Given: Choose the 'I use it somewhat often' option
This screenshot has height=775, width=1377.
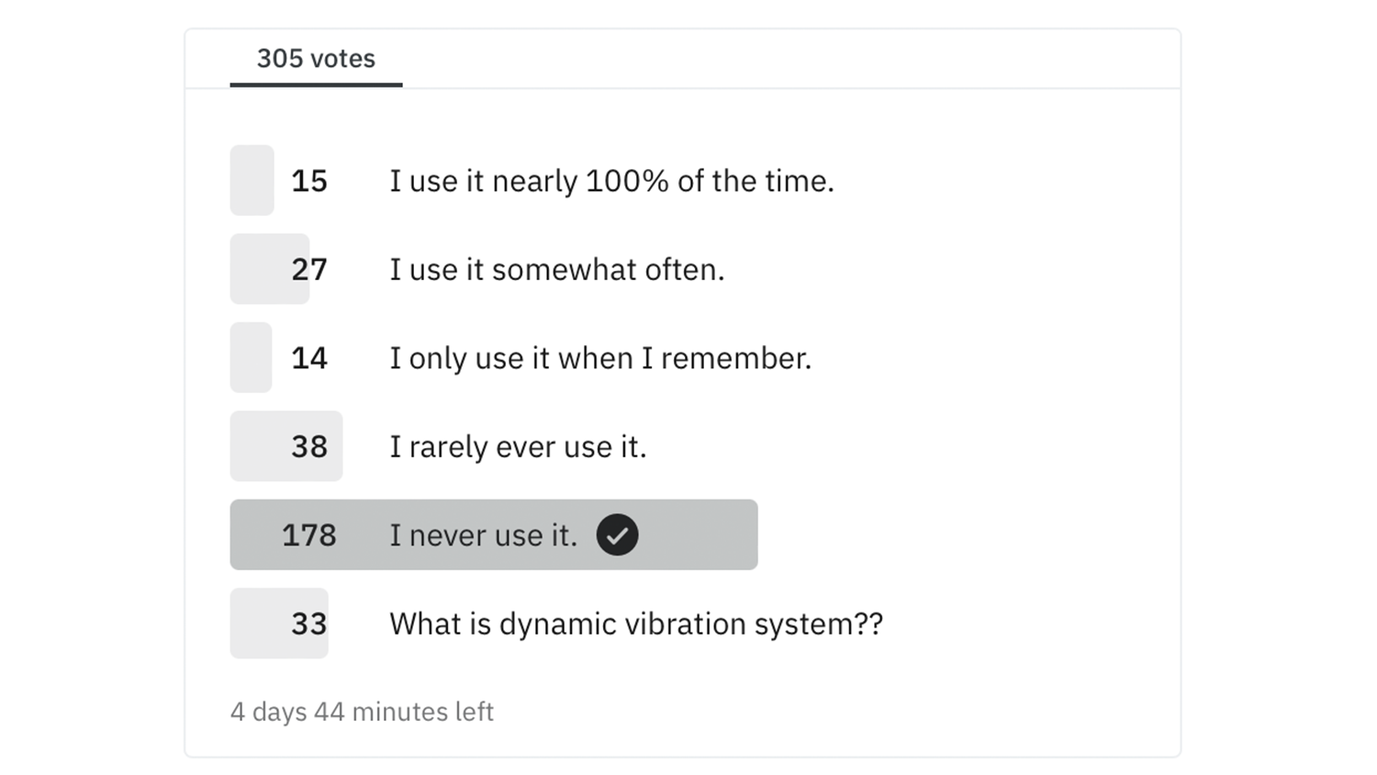Looking at the screenshot, I should [x=556, y=269].
